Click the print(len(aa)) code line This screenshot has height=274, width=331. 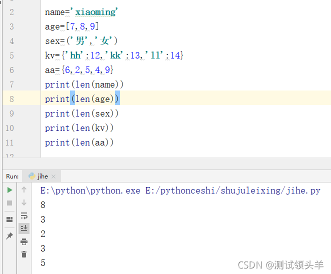tap(79, 142)
